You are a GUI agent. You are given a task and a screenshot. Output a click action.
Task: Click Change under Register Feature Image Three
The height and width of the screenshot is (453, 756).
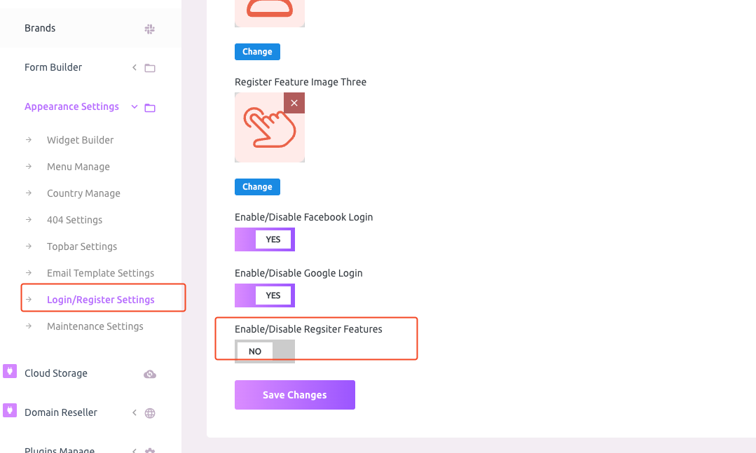257,187
